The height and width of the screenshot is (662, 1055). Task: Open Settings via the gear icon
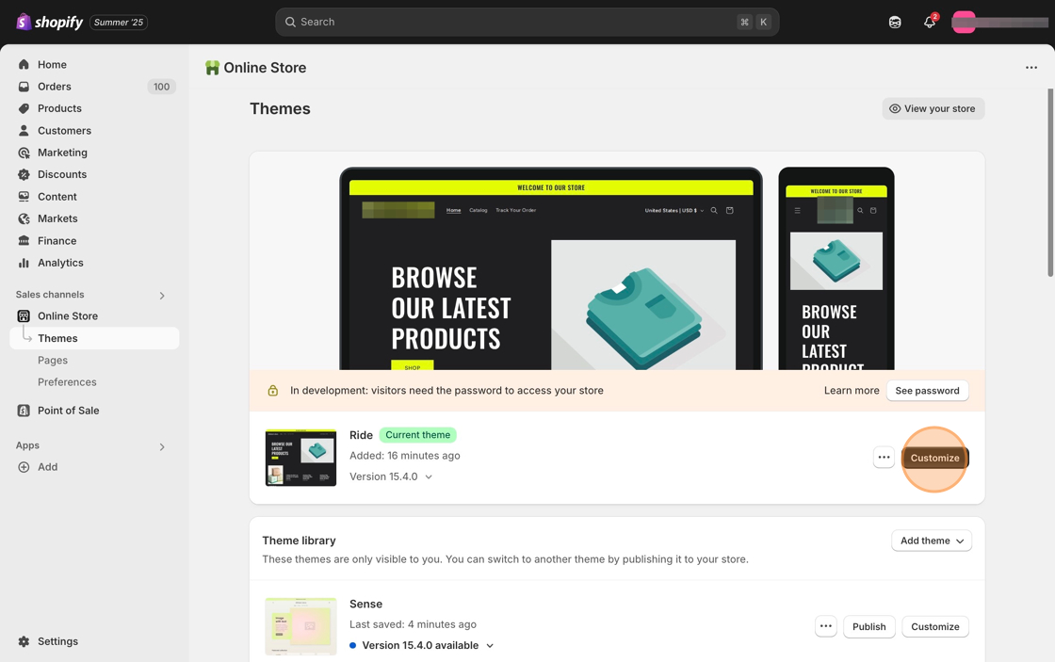coord(24,641)
